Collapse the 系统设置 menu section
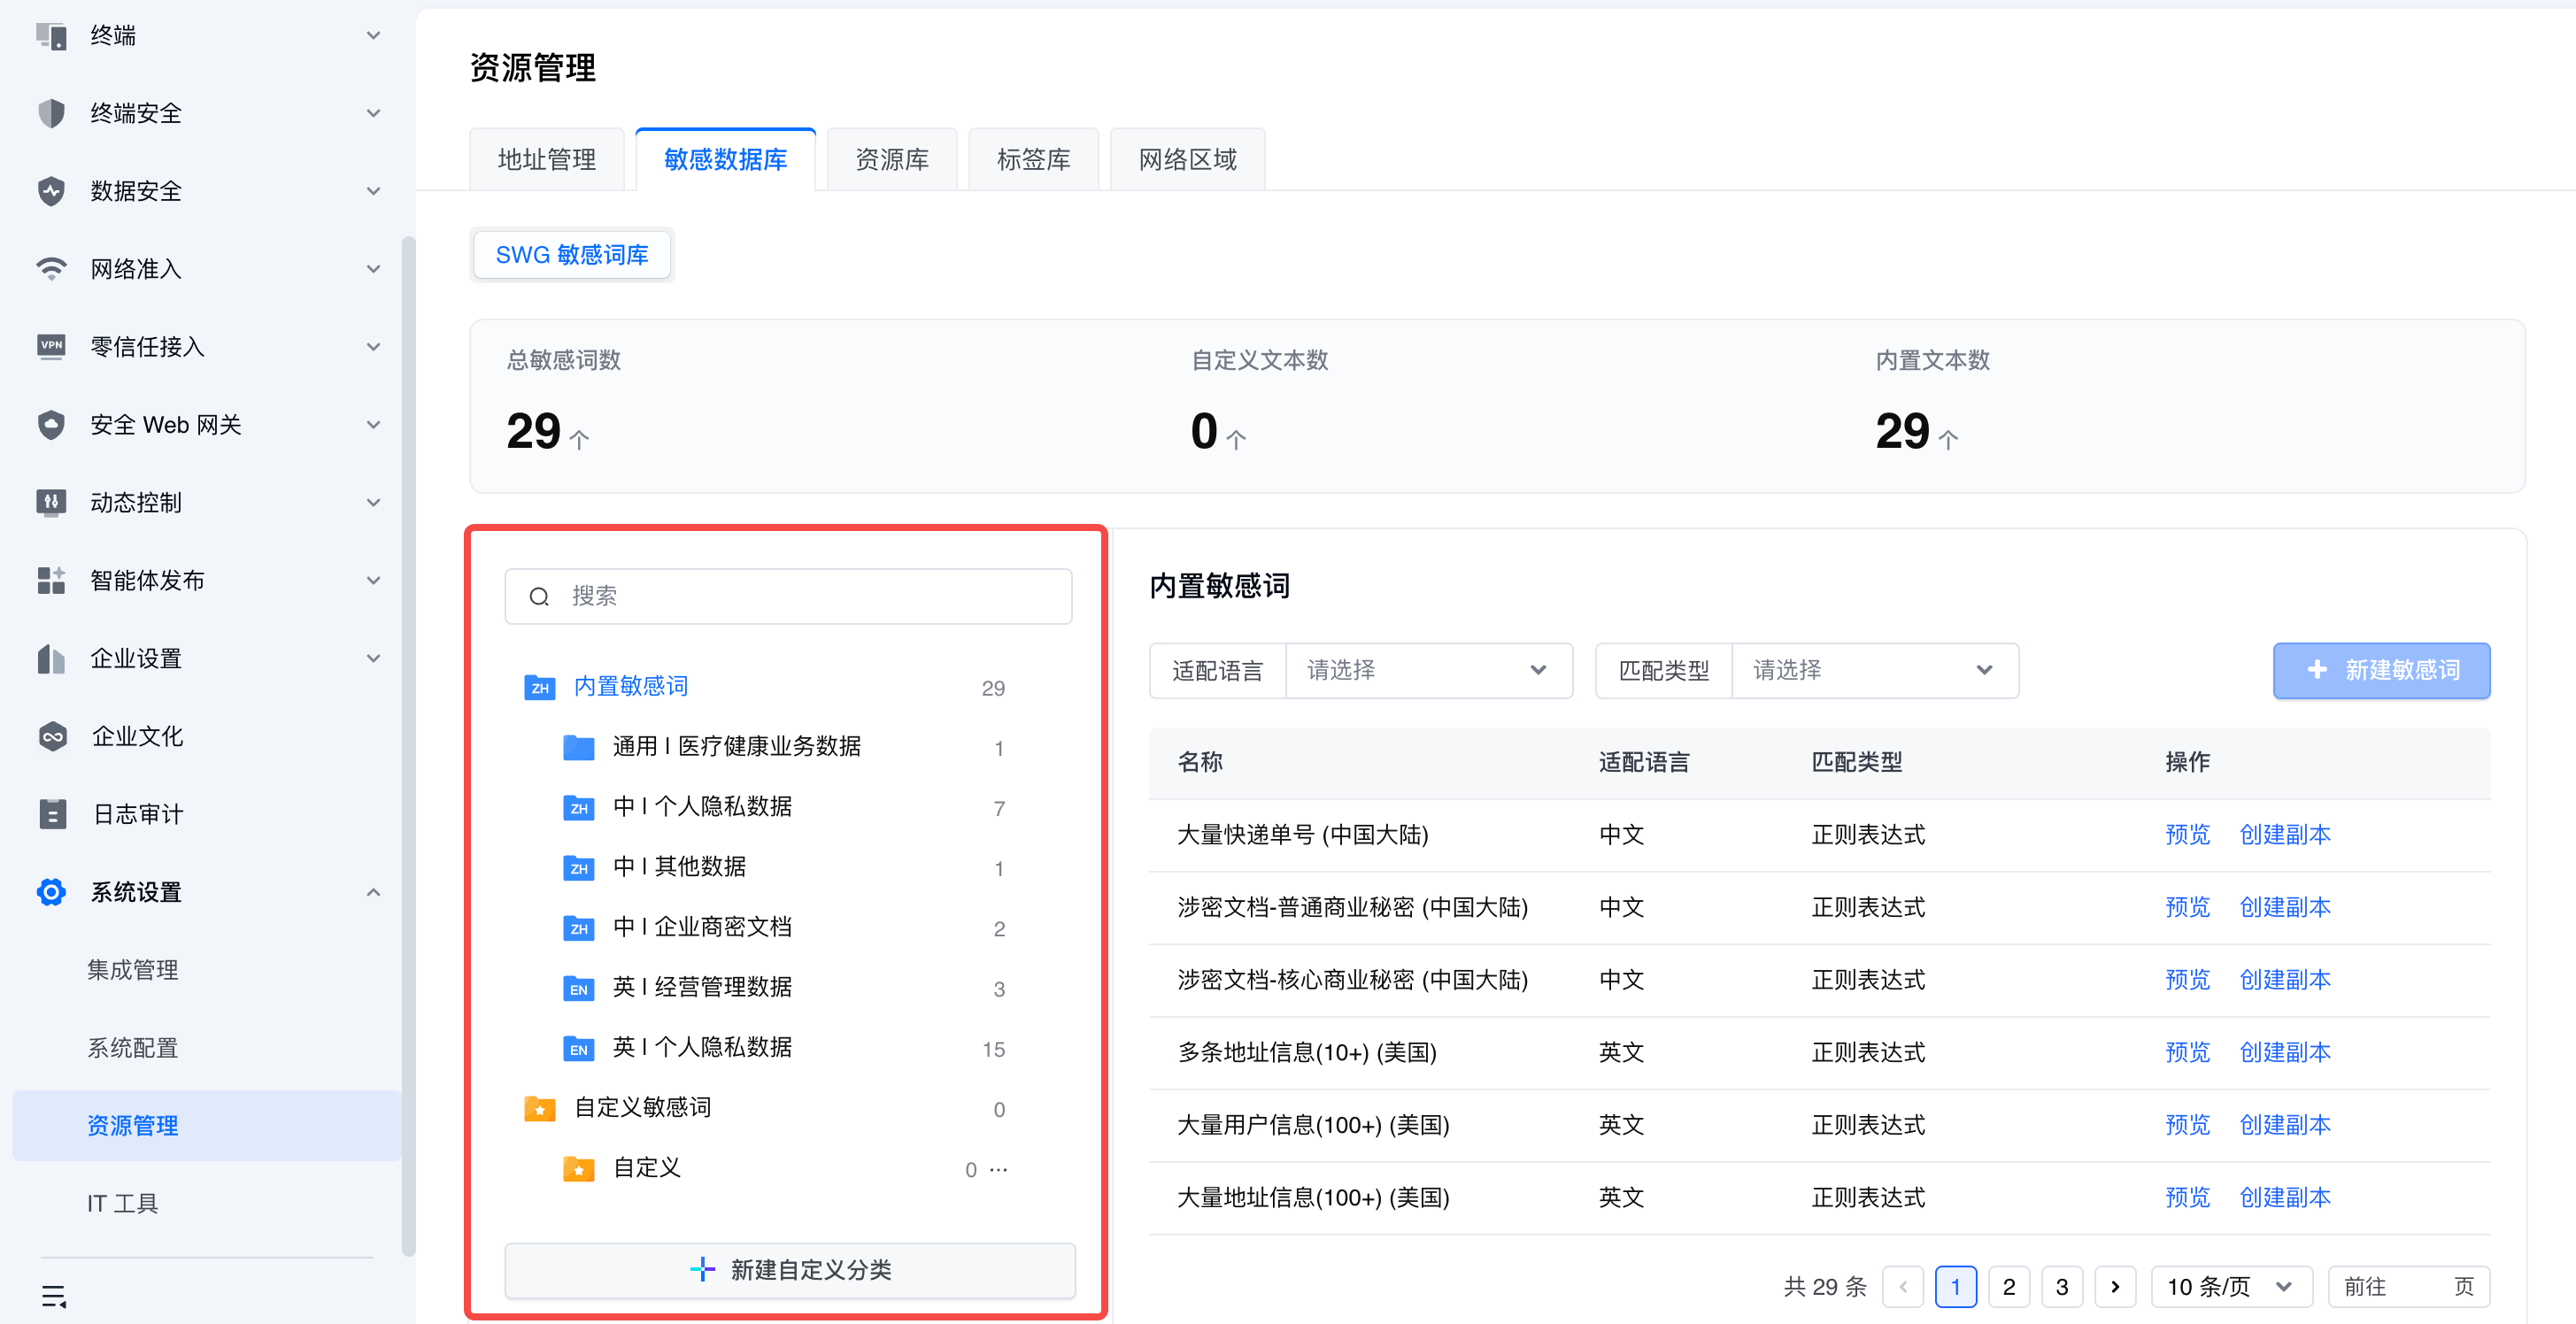 coord(373,892)
